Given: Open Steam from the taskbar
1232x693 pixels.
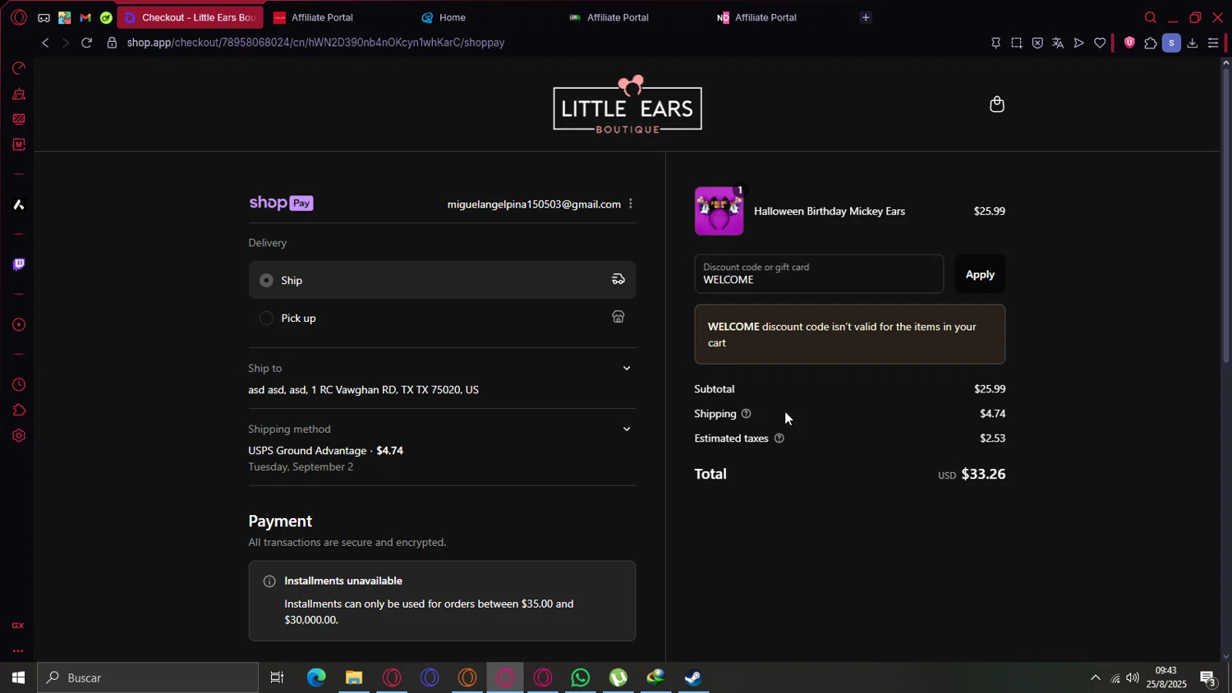Looking at the screenshot, I should click(694, 677).
